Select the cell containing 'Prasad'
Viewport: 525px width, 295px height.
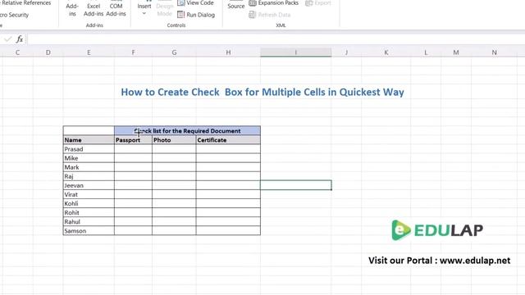click(x=89, y=149)
